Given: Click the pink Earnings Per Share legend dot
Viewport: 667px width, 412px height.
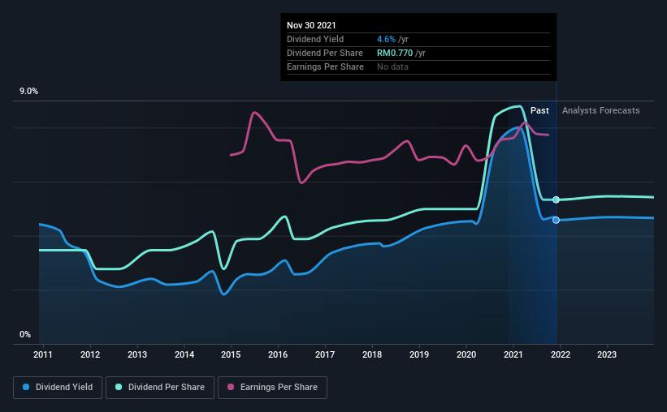Looking at the screenshot, I should click(232, 388).
